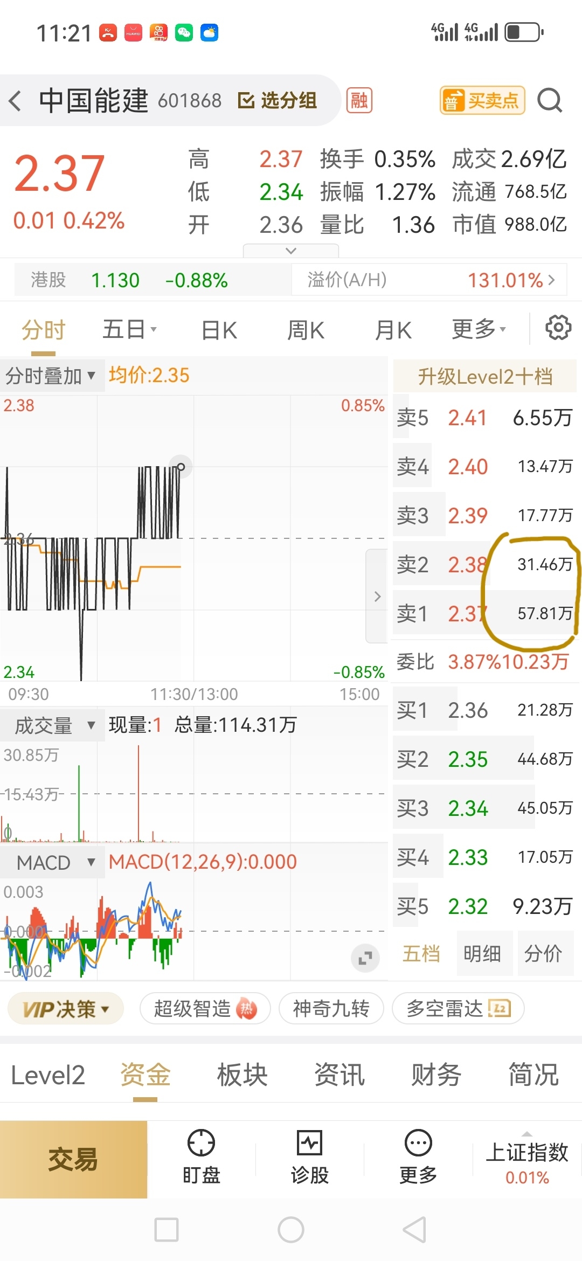Viewport: 582px width, 1261px height.
Task: Tap the 均价:2.35 average price label
Action: 149,375
